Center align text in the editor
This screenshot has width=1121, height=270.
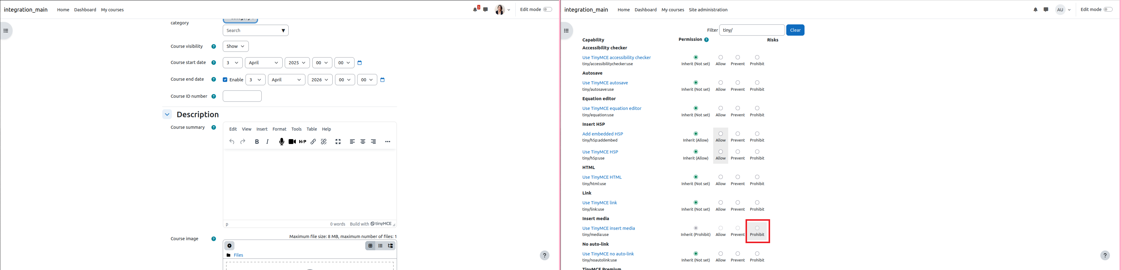(x=363, y=142)
